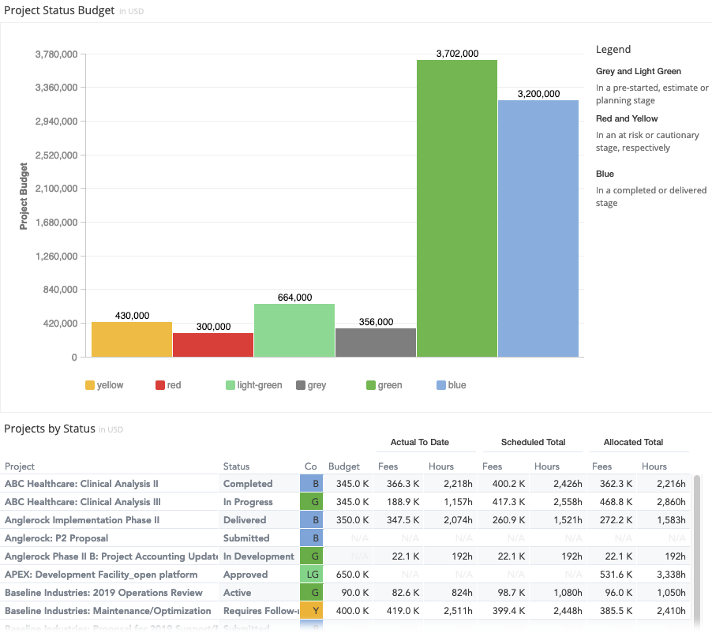
Task: Click the Actual To Date column group header
Action: point(420,442)
